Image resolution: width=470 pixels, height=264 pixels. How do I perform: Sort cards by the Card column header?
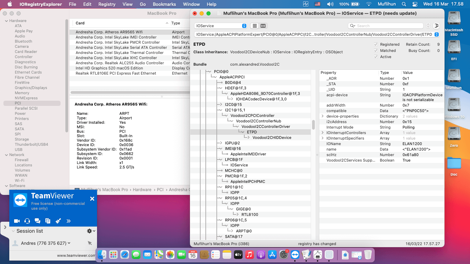coord(121,23)
